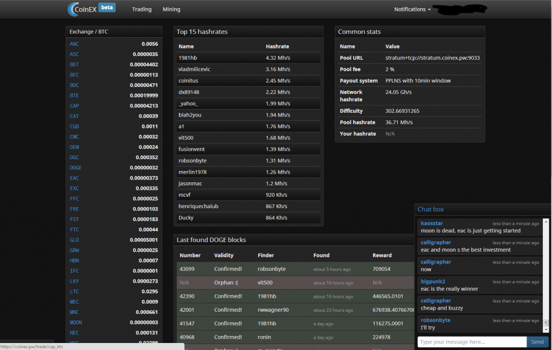Open the MEC exchange link
Image resolution: width=552 pixels, height=350 pixels.
coord(74,302)
